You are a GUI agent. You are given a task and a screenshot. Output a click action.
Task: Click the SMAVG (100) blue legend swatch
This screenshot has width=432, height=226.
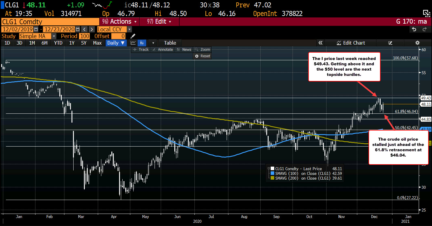tap(272, 173)
